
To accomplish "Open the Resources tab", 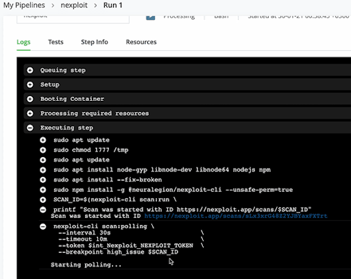I will pos(141,42).
